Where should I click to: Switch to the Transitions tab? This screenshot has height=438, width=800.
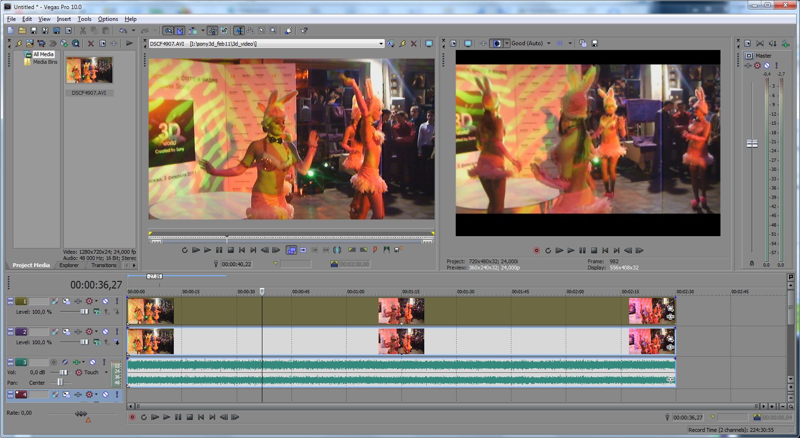tap(104, 265)
